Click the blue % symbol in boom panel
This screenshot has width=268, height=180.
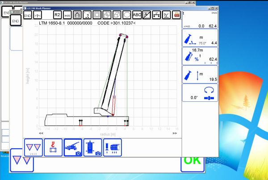coord(197,59)
